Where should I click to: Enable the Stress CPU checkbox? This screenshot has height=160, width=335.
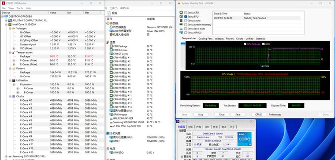(x=186, y=13)
